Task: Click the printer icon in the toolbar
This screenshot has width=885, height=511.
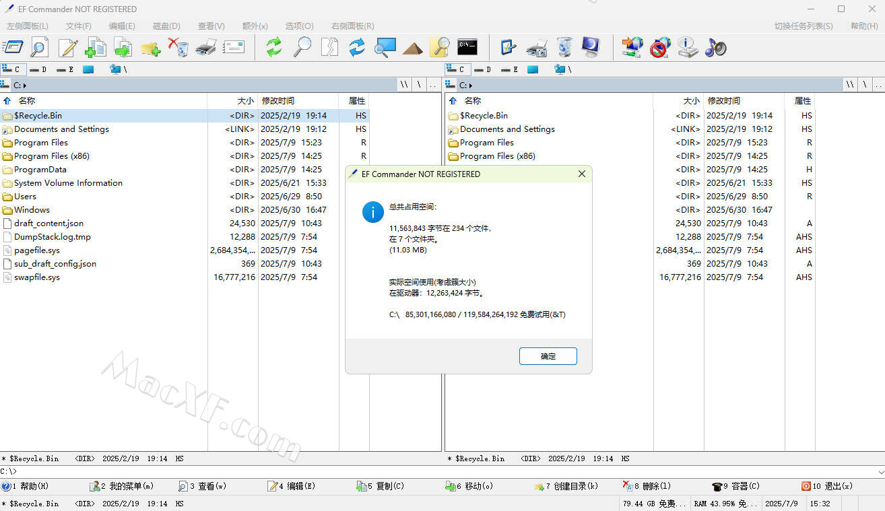Action: [206, 47]
